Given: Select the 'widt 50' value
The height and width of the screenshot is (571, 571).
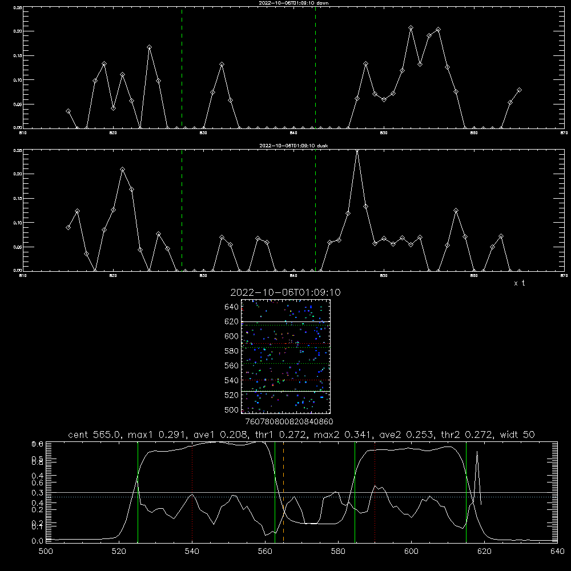Looking at the screenshot, I should [517, 435].
